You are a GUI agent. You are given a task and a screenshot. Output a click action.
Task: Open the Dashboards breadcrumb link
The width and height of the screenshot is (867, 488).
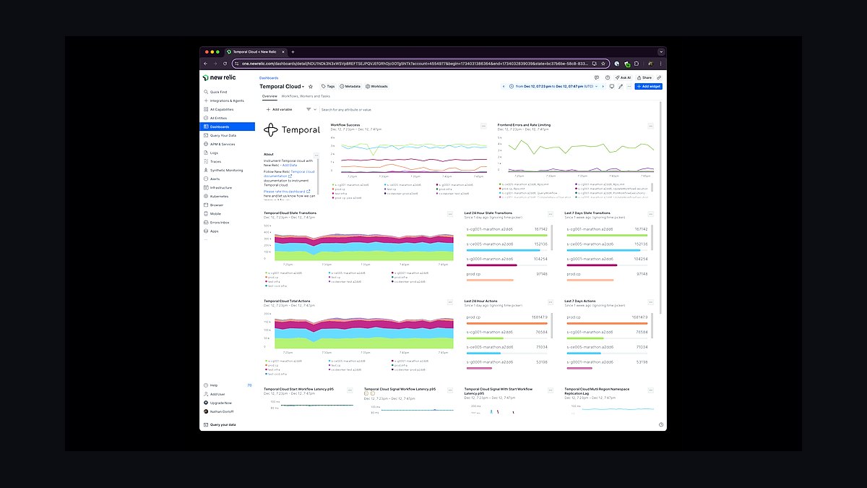pyautogui.click(x=269, y=78)
